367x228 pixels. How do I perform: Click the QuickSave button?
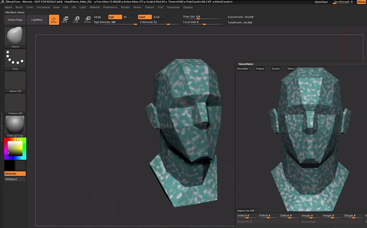321,2
